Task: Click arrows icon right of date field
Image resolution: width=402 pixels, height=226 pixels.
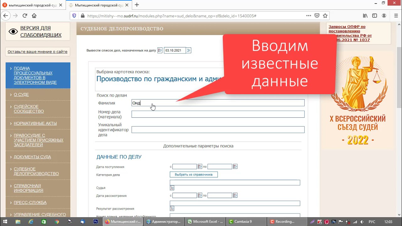Action: [188, 50]
